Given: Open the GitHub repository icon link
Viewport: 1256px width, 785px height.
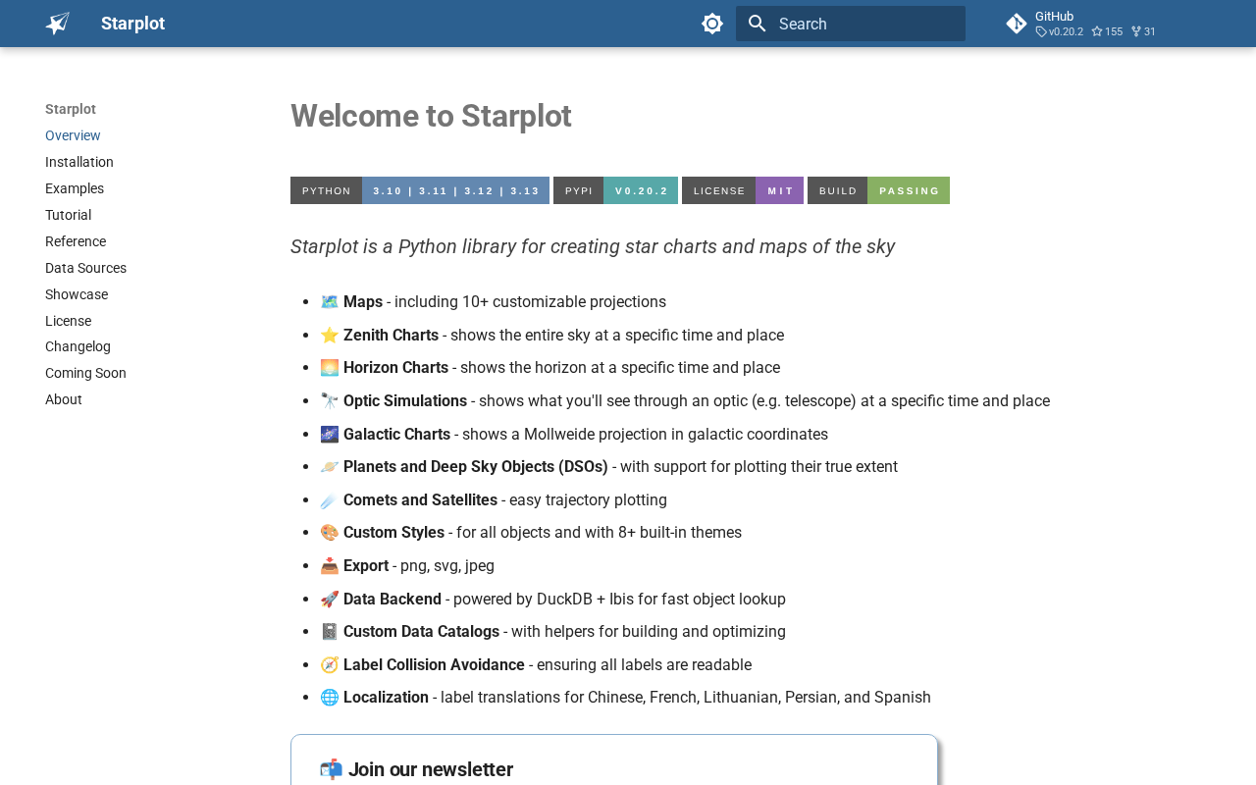Looking at the screenshot, I should (1017, 24).
